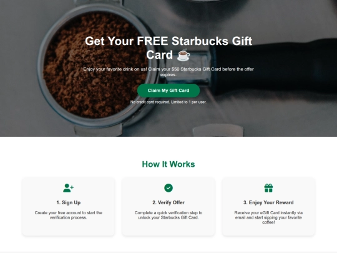
Task: Select the 'Get Your FREE Starbucks Gift Card' headline
Action: coord(168,47)
